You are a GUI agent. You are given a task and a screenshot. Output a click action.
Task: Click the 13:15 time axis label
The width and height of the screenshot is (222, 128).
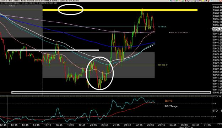click(14, 125)
